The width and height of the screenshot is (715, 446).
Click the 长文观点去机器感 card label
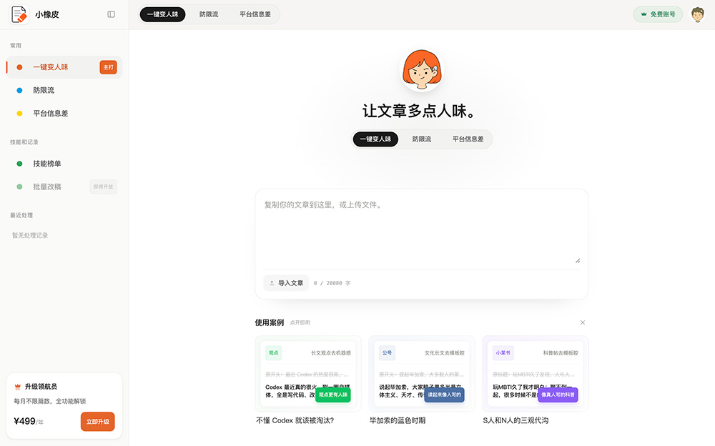[331, 353]
